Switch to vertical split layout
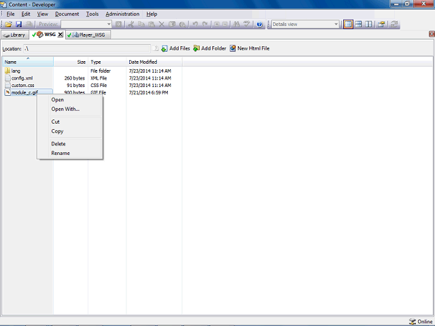The width and height of the screenshot is (435, 326). pos(368,24)
